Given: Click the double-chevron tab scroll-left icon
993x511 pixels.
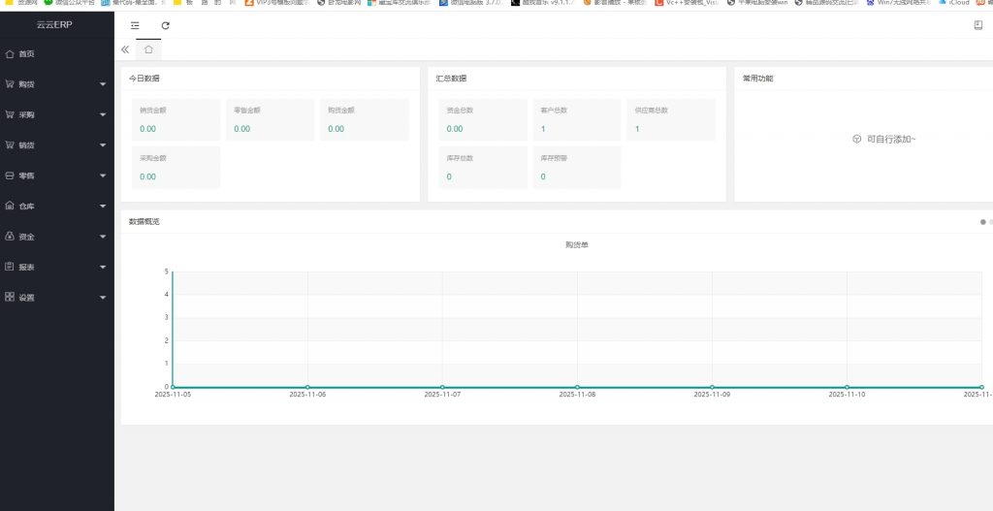Looking at the screenshot, I should [x=125, y=49].
